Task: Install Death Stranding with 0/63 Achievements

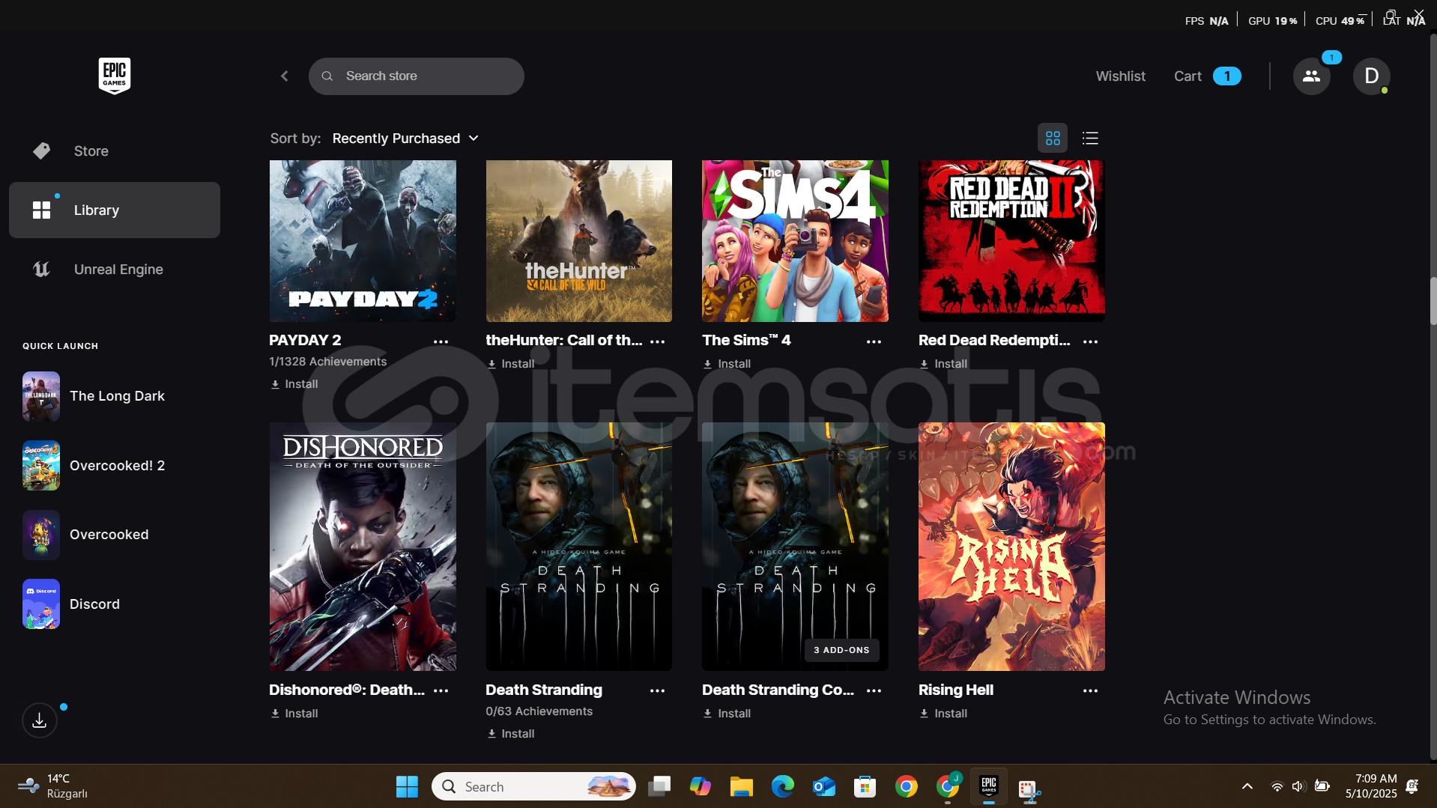Action: [x=511, y=734]
